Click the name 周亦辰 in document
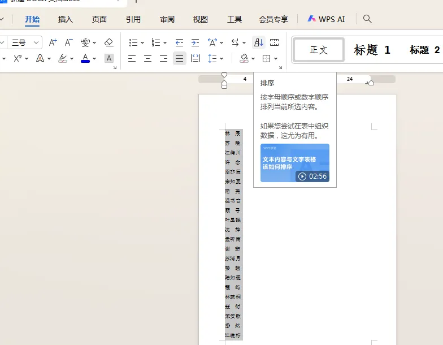This screenshot has height=345, width=443. tap(233, 172)
